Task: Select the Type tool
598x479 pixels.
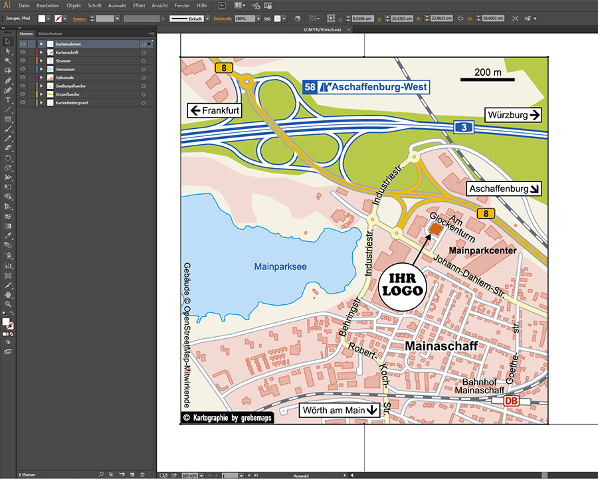Action: (8, 100)
